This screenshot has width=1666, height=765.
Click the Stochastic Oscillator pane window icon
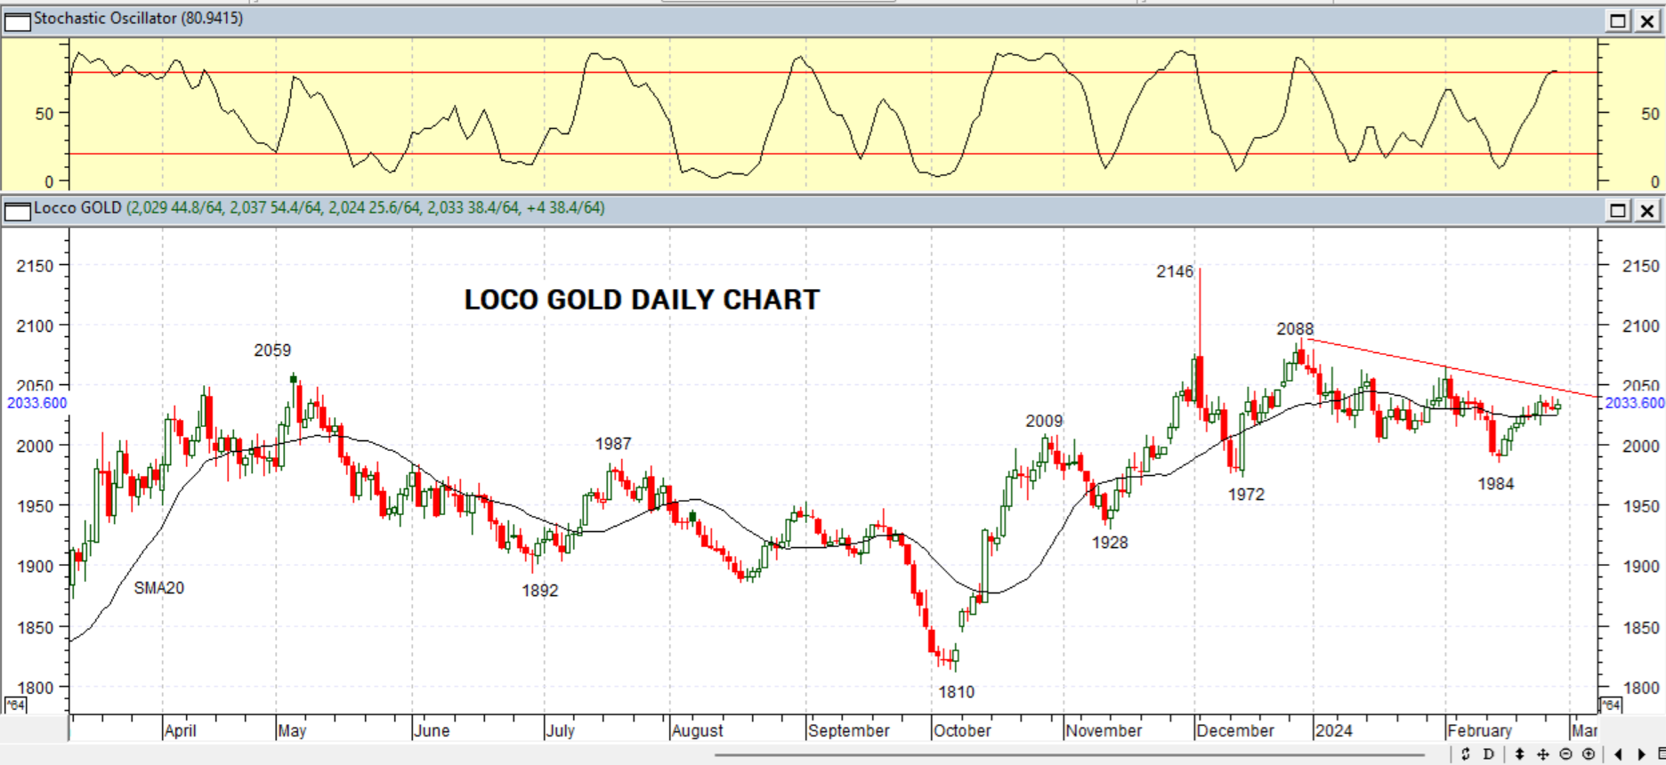coord(17,20)
